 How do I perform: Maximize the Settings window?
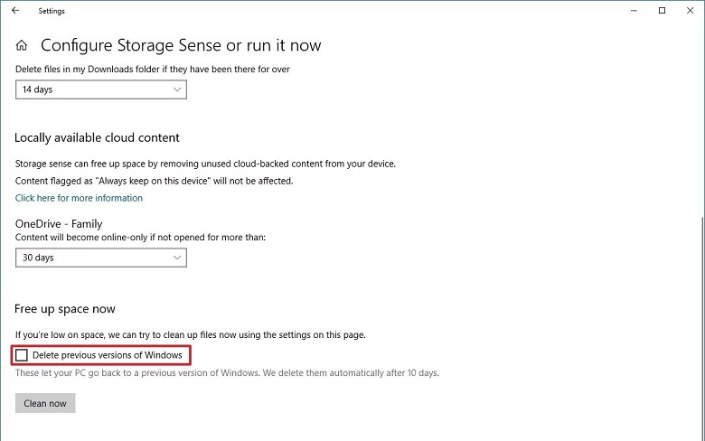(x=663, y=11)
